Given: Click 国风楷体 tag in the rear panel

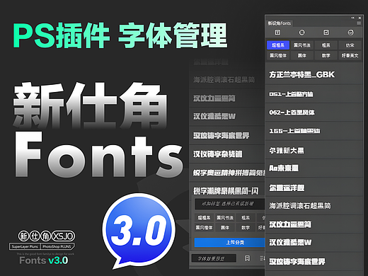Looking at the screenshot, I should pyautogui.click(x=204, y=228).
